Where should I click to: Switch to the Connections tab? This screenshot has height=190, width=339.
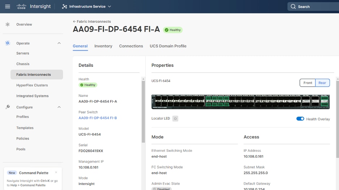[x=131, y=46]
